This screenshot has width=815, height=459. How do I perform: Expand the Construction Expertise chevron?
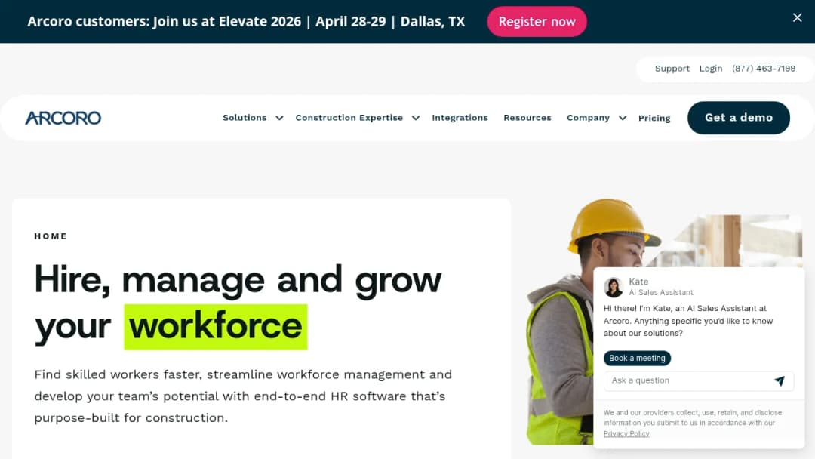click(415, 118)
